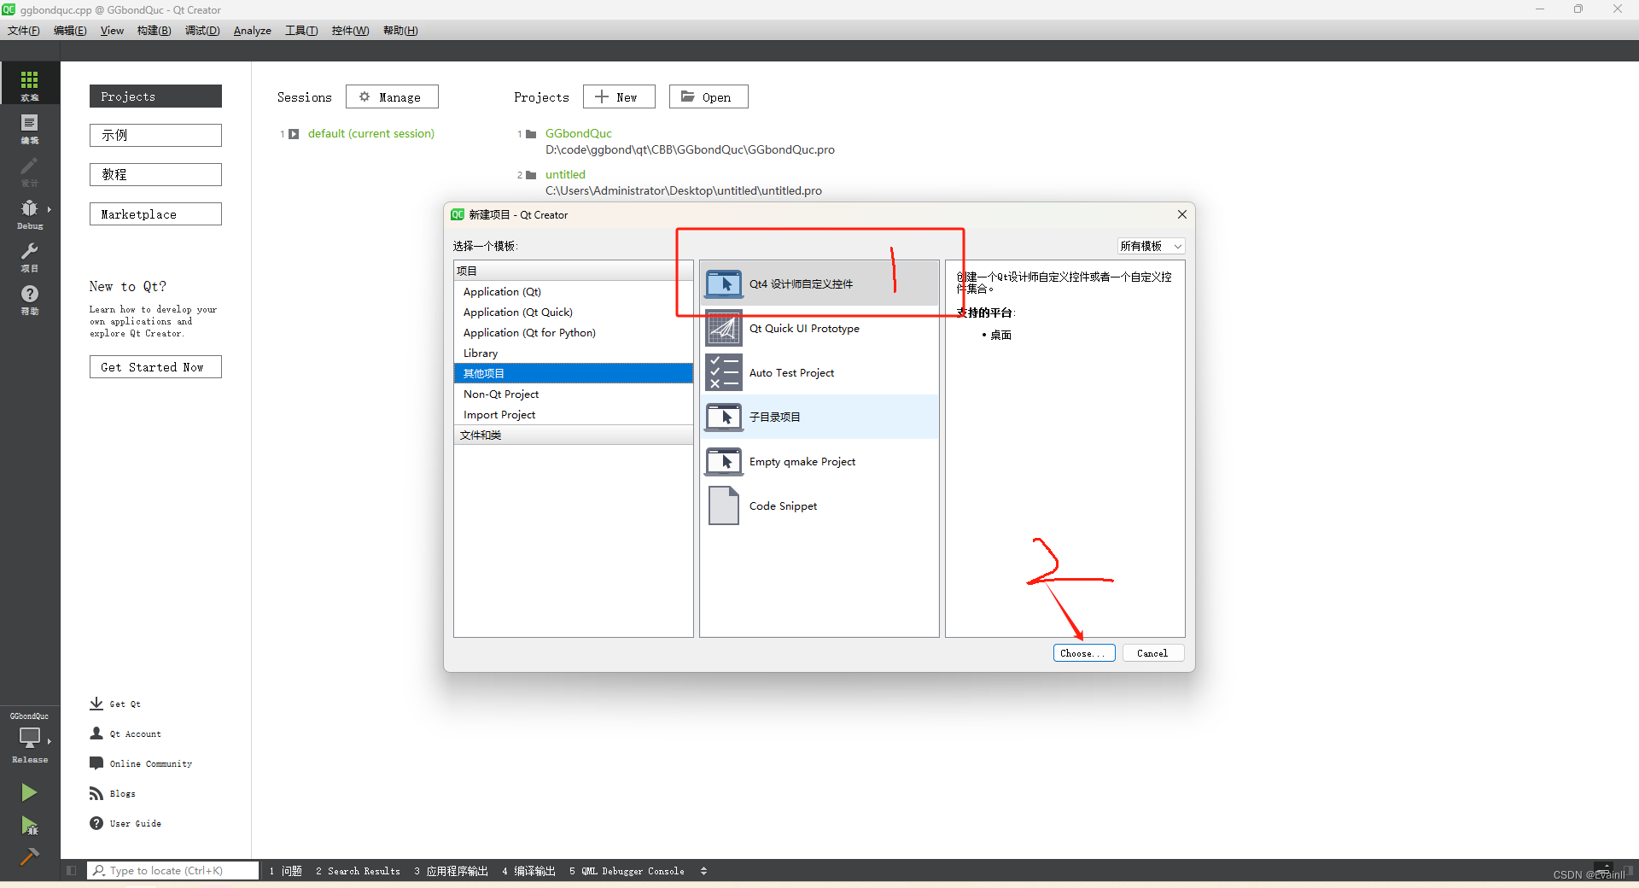
Task: Expand the output panes selector arrows
Action: (x=703, y=871)
